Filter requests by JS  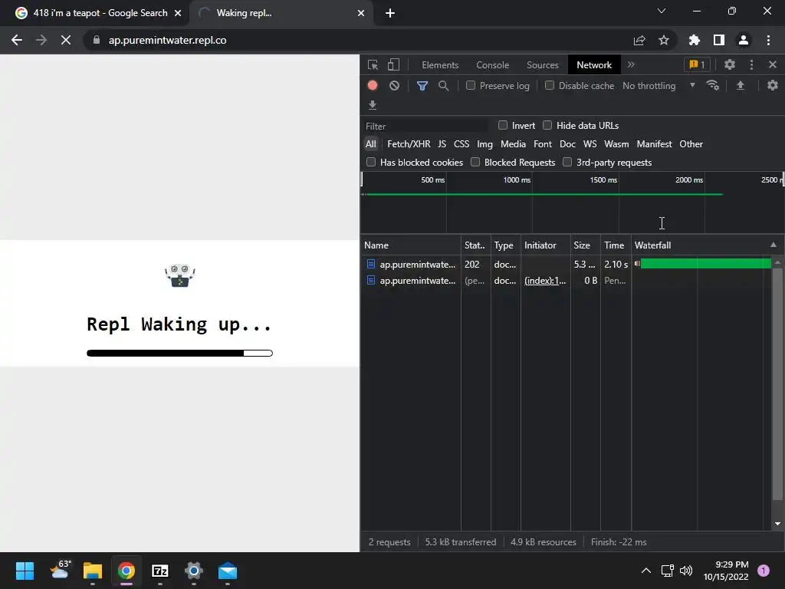(x=442, y=143)
